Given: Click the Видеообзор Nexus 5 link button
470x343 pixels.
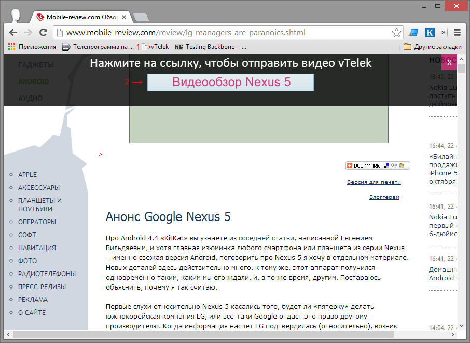Looking at the screenshot, I should tap(230, 82).
